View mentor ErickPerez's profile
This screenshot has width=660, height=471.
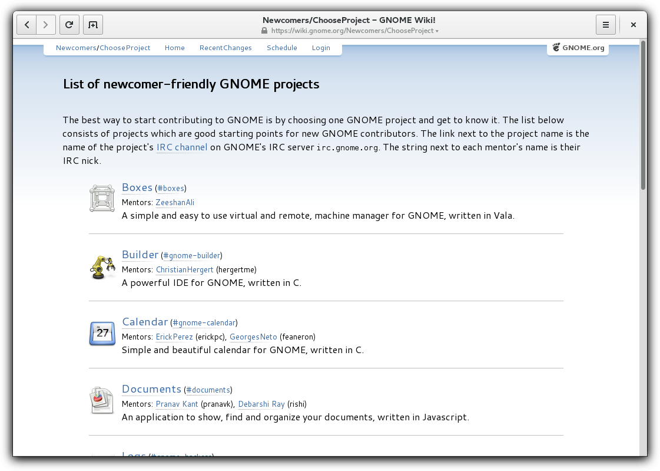174,337
